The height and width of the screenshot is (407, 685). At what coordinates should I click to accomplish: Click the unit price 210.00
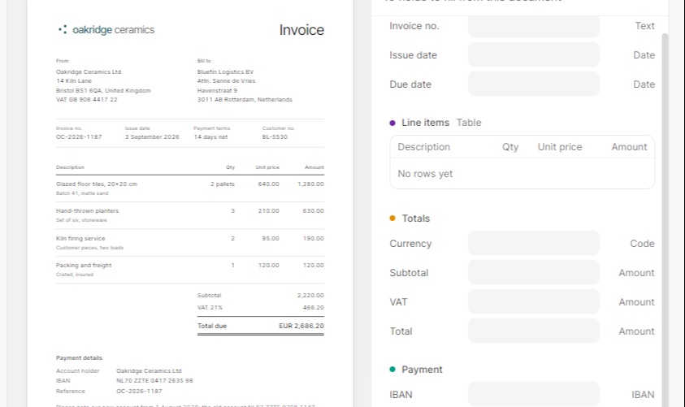(x=269, y=210)
